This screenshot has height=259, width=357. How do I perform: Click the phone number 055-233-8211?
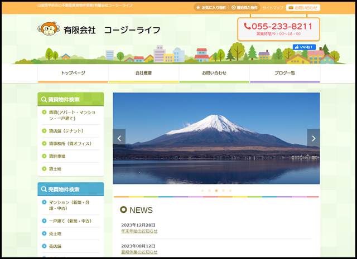(278, 26)
